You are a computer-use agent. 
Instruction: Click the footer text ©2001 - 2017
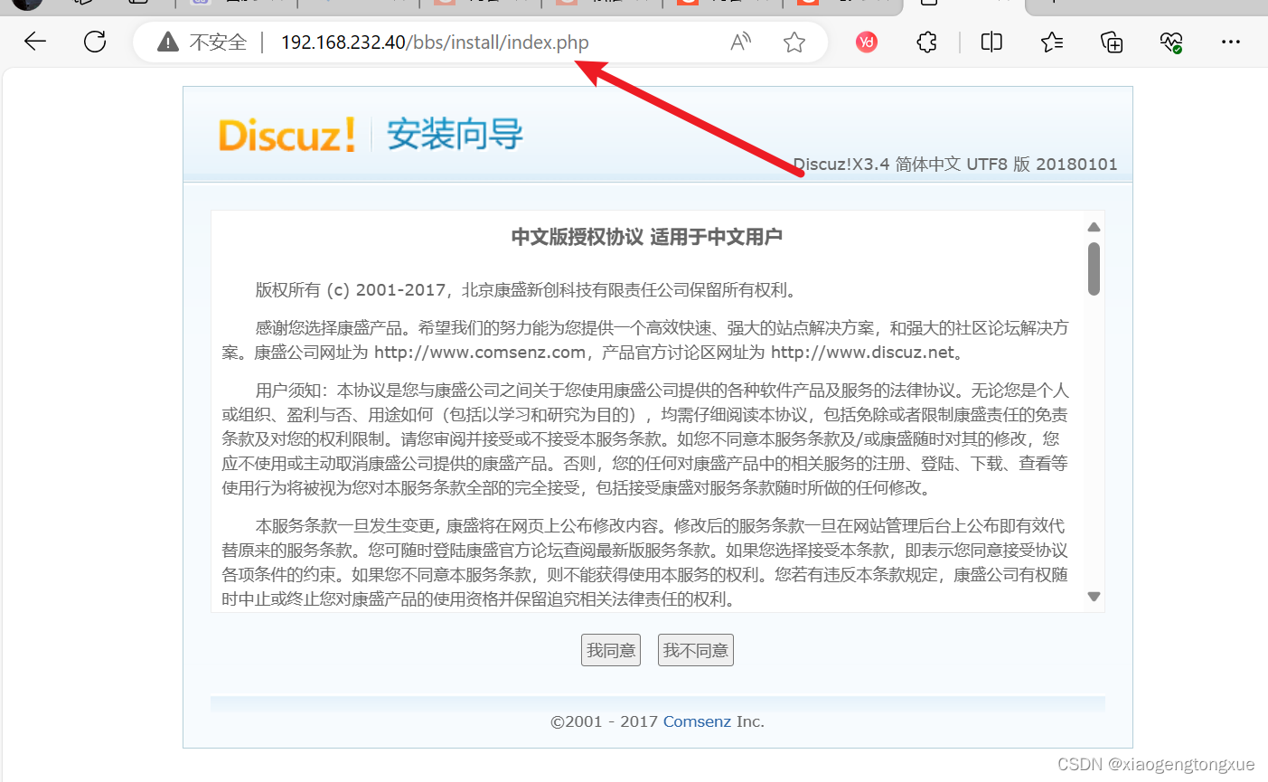[605, 721]
